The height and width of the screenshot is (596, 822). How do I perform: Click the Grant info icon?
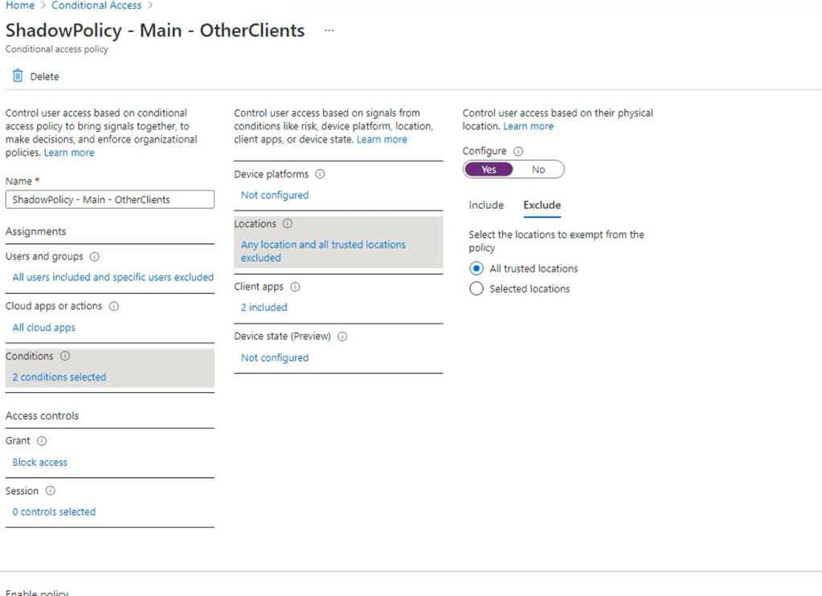pyautogui.click(x=42, y=441)
